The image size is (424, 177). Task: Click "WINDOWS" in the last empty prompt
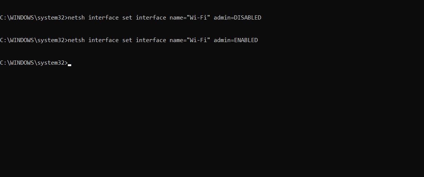click(x=21, y=63)
